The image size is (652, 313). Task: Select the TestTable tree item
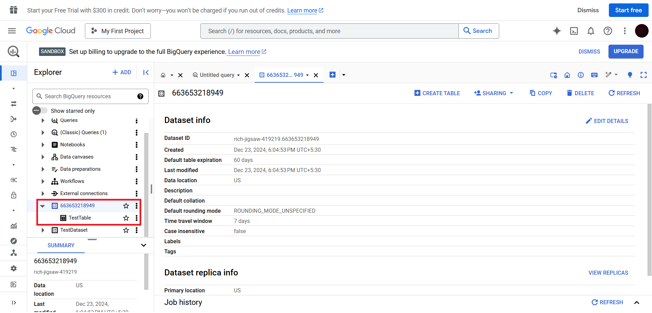point(80,218)
